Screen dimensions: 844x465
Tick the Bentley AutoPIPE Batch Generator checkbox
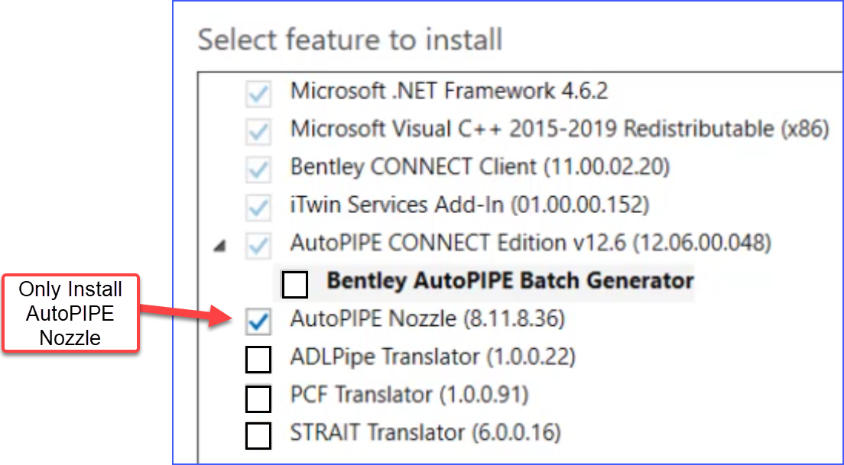295,284
